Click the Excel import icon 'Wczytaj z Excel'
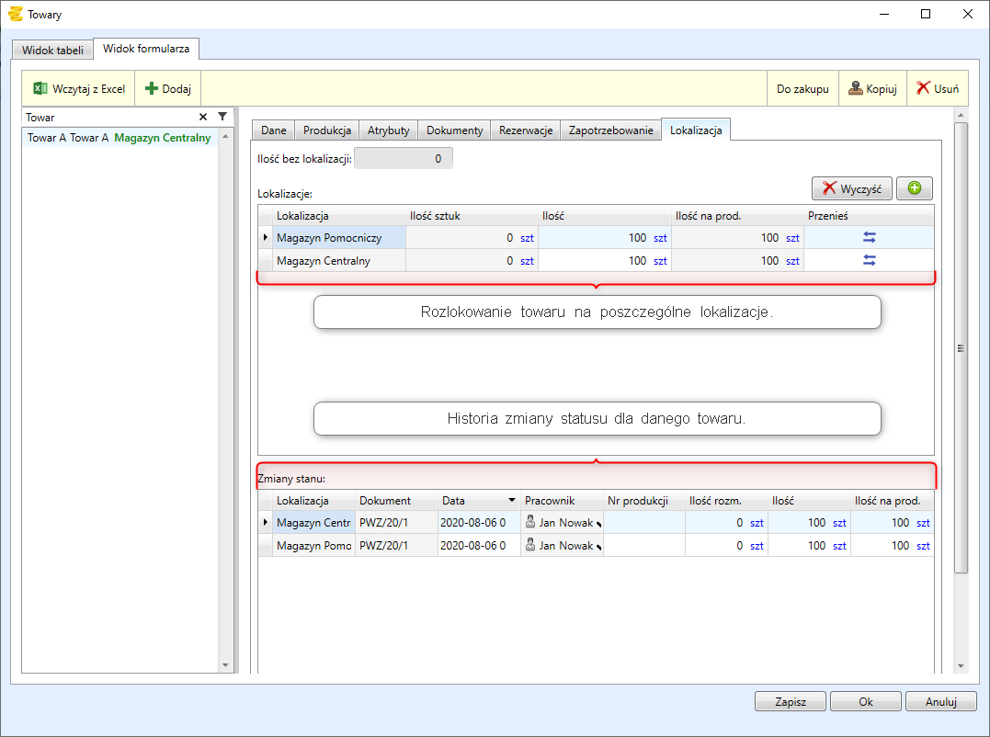Viewport: 990px width, 737px height. click(40, 89)
